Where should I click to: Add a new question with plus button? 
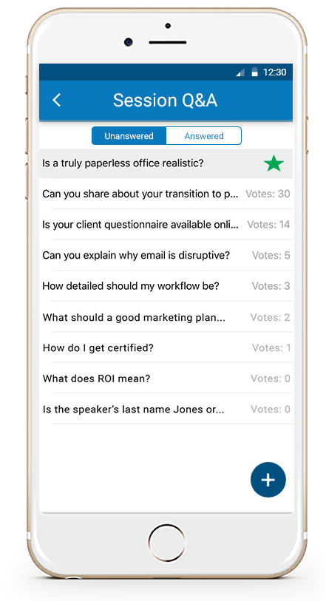[x=268, y=480]
